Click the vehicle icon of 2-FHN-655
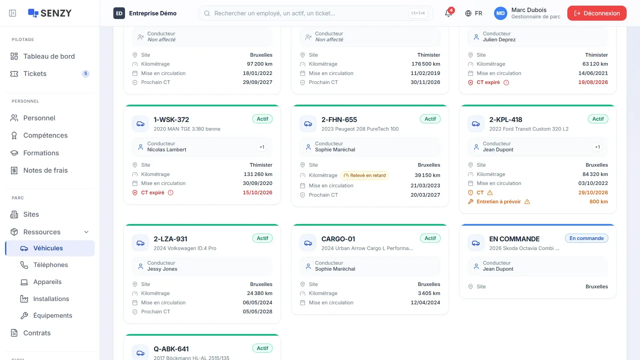Image resolution: width=640 pixels, height=360 pixels. click(308, 124)
